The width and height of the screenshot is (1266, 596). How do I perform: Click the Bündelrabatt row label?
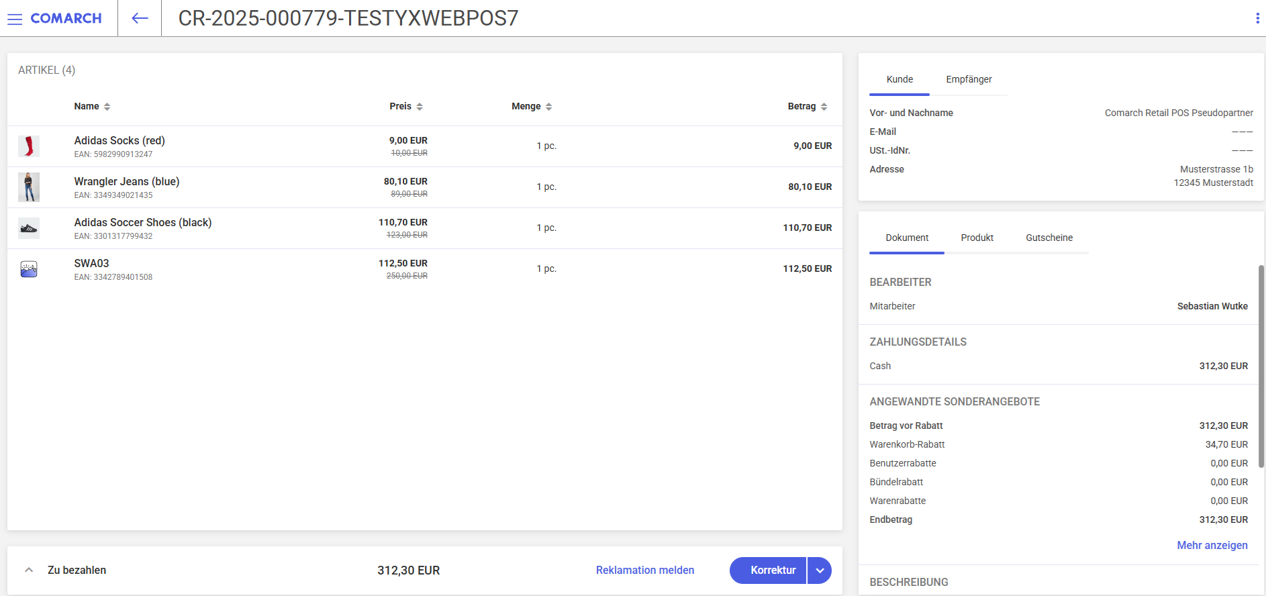(x=896, y=482)
